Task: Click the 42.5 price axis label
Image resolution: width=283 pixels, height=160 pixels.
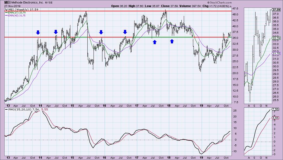Action: click(235, 20)
